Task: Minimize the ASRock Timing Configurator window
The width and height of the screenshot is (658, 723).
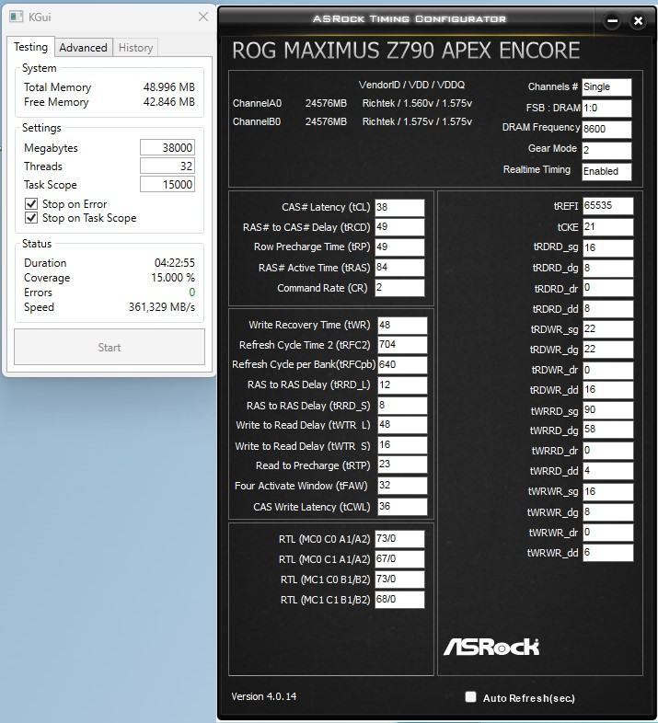Action: coord(612,21)
